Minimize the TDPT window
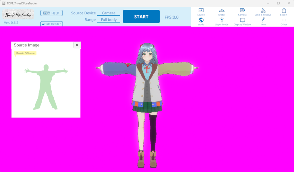294x172 pixels. [x=268, y=3]
